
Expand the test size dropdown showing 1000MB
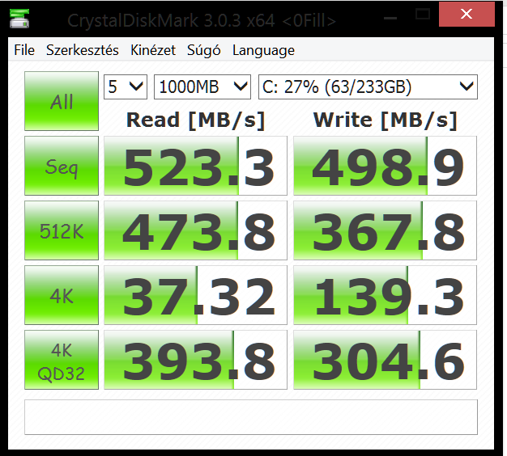[x=202, y=87]
